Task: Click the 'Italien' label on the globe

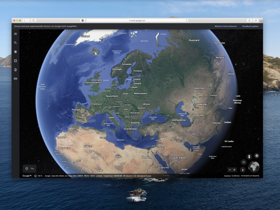Action: (x=112, y=118)
